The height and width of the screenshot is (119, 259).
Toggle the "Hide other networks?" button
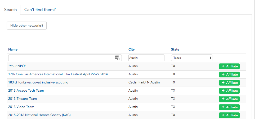pyautogui.click(x=27, y=26)
